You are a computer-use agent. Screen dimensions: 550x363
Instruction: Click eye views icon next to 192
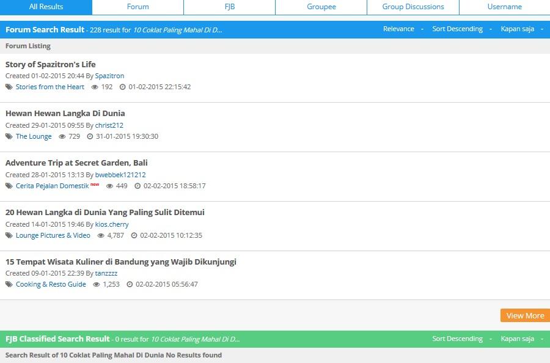point(95,87)
